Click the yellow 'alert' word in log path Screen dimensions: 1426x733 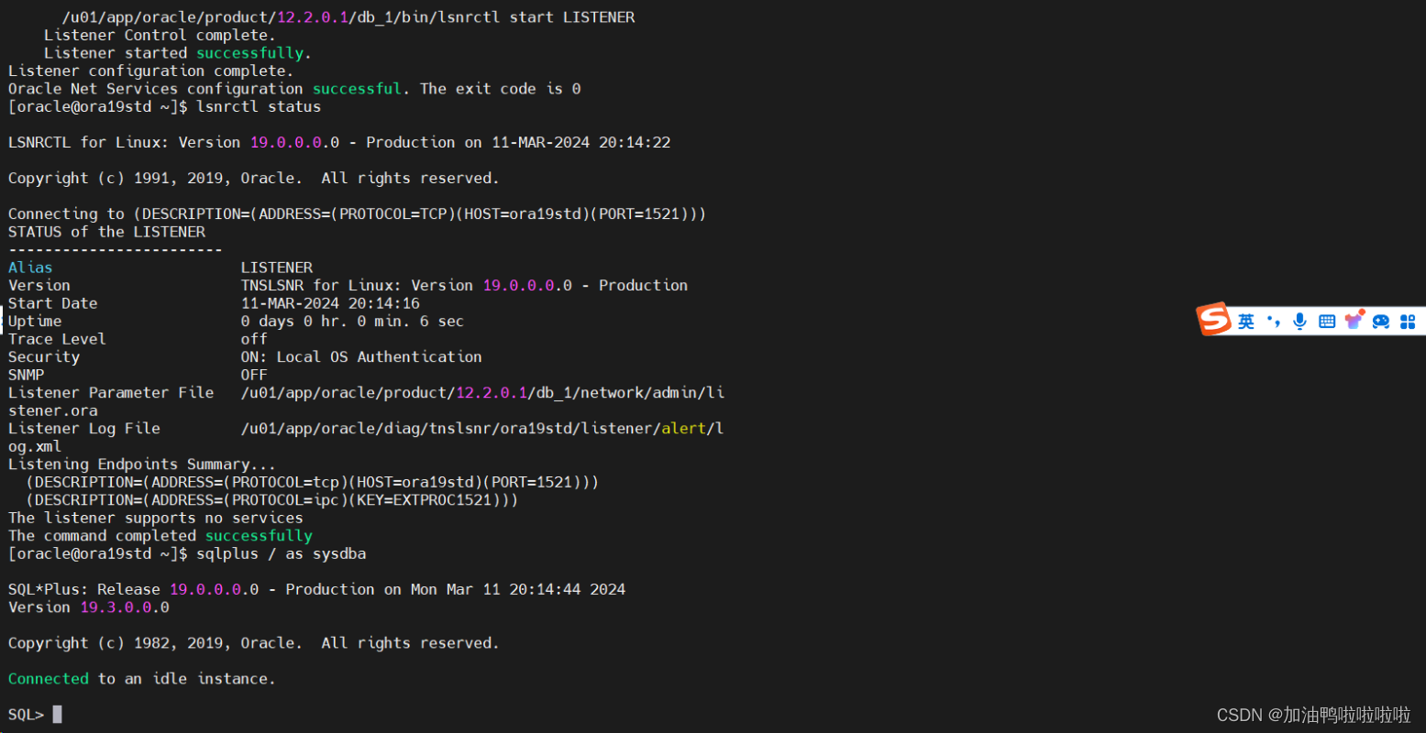(683, 428)
